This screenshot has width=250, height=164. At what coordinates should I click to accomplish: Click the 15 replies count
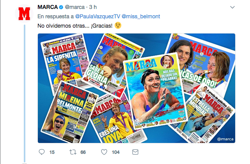coord(52,152)
